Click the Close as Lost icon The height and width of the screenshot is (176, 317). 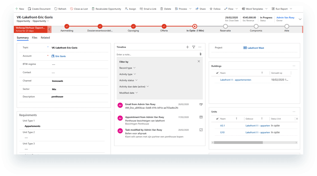coord(72,9)
